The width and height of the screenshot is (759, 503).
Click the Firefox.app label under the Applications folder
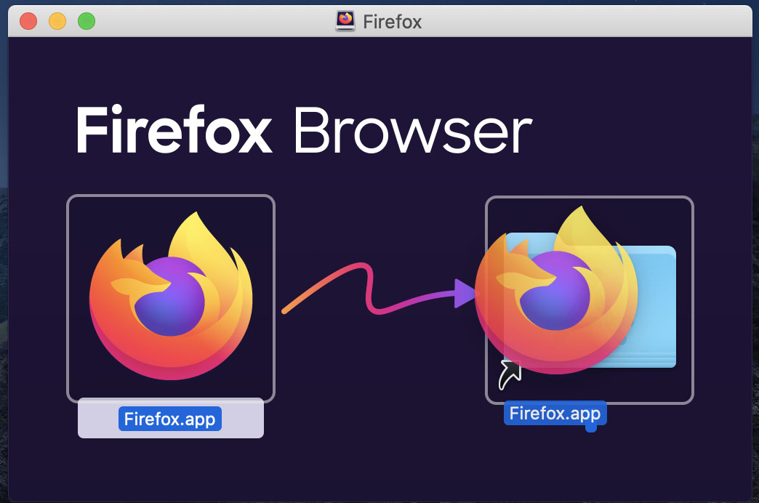pyautogui.click(x=555, y=414)
